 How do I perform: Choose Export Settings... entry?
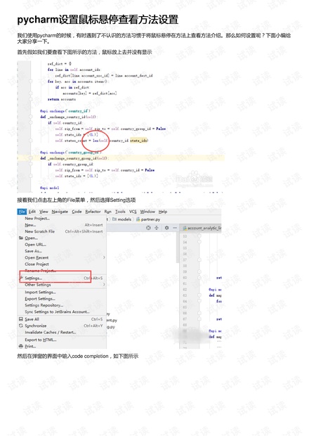click(40, 299)
